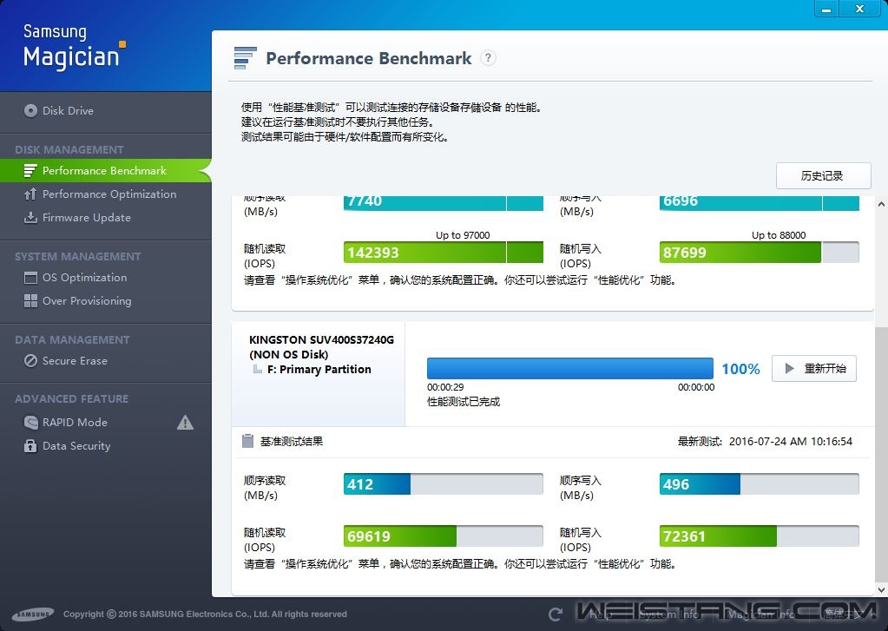Screen dimensions: 888x631
Task: Click the help question mark beside title
Action: pyautogui.click(x=488, y=58)
